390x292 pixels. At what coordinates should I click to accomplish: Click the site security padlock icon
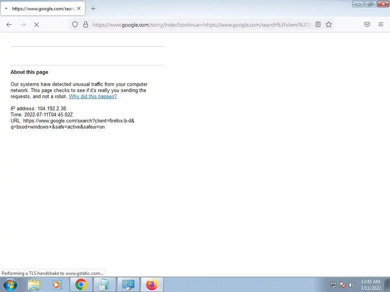[86, 24]
